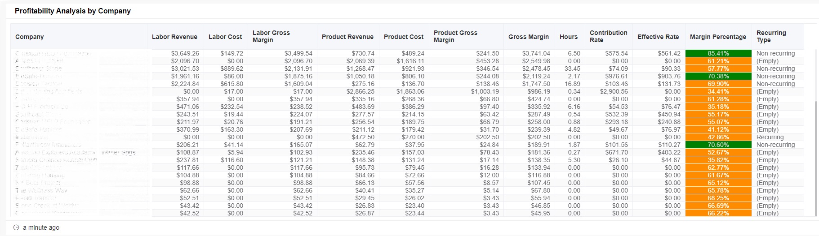Sort by the Recurring Type column header

tap(771, 36)
